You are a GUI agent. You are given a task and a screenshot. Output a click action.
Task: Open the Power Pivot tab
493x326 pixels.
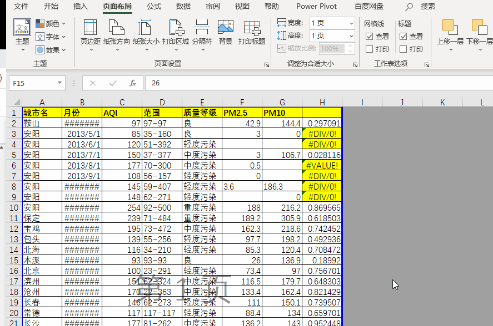click(x=316, y=7)
